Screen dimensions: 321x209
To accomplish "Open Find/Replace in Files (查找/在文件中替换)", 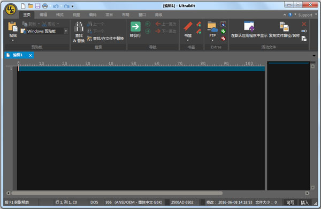I will (105, 39).
